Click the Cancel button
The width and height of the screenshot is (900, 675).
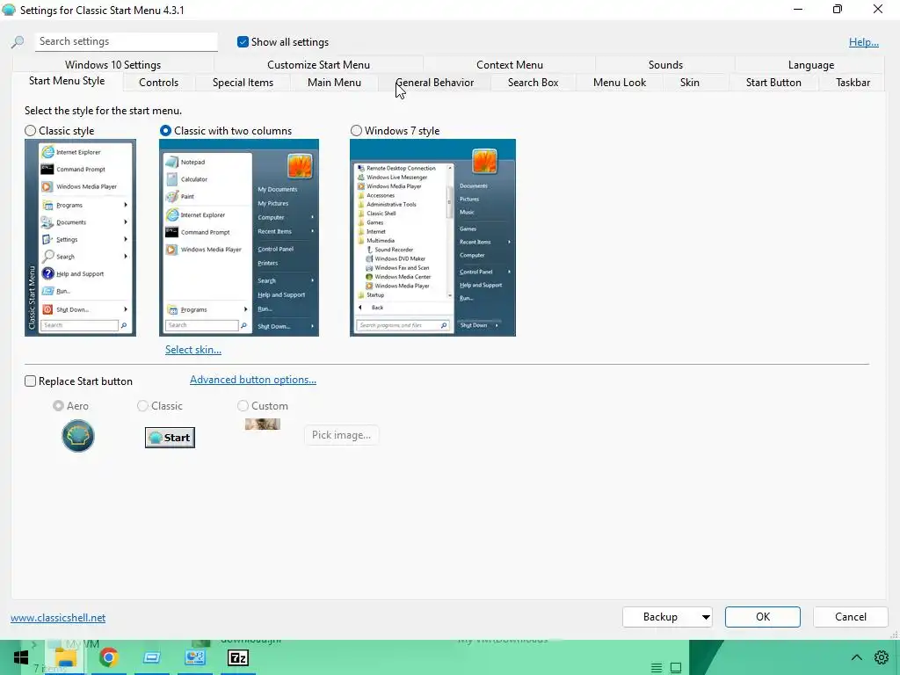851,617
